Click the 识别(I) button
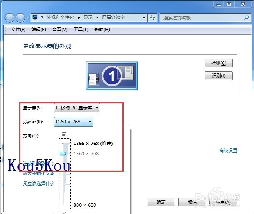Image resolution: width=254 pixels, height=214 pixels. [219, 76]
